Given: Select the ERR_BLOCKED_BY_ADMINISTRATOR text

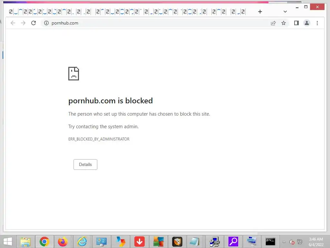Looking at the screenshot, I should coord(99,139).
